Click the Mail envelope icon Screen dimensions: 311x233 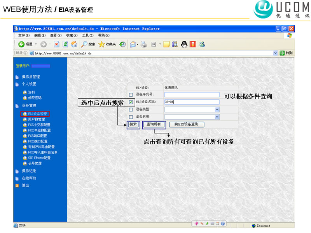(133, 44)
